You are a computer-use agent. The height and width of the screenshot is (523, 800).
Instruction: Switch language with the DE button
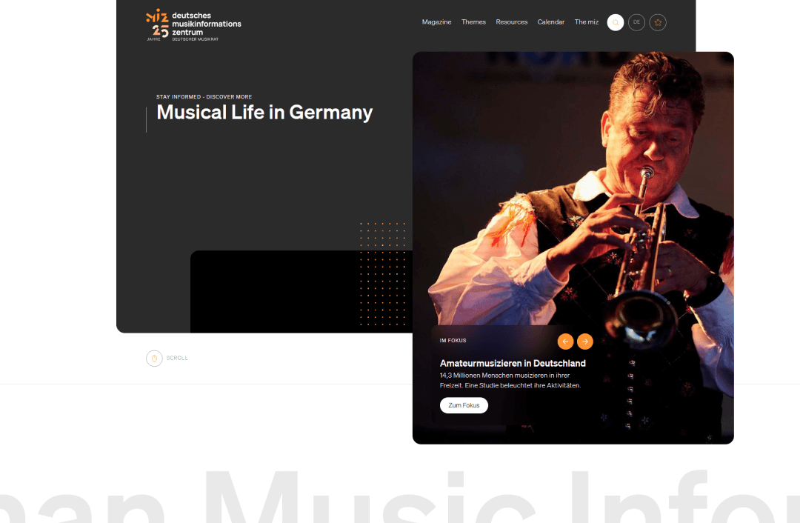636,22
